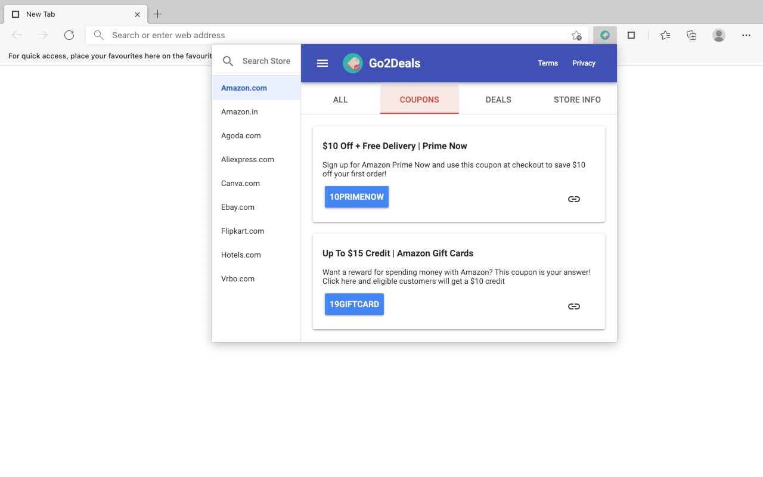Click the Prime Now coupon description text

[454, 169]
